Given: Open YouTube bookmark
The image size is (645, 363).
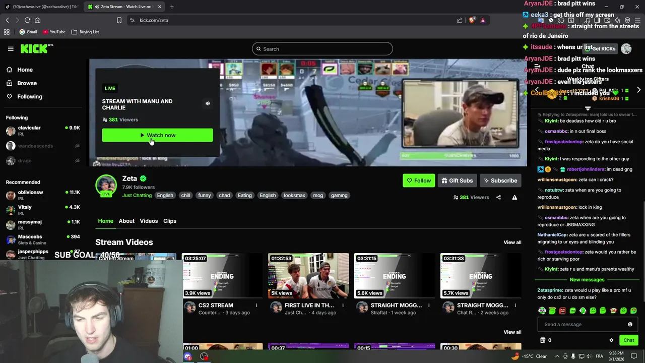Looking at the screenshot, I should tap(54, 32).
